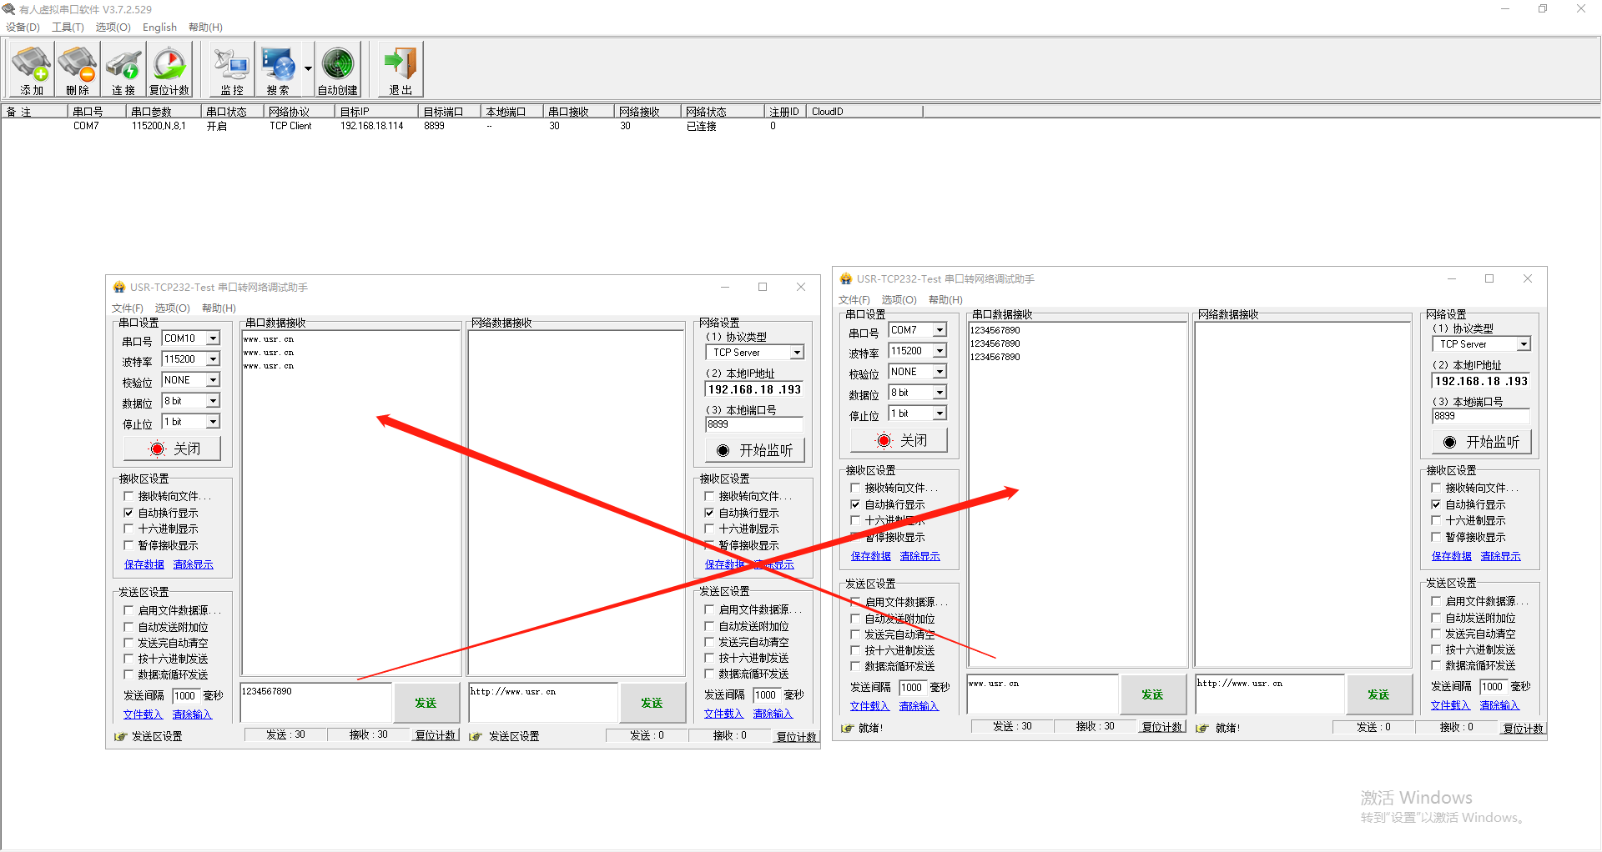Switch language via the English menu item
The image size is (1602, 852).
tap(159, 28)
